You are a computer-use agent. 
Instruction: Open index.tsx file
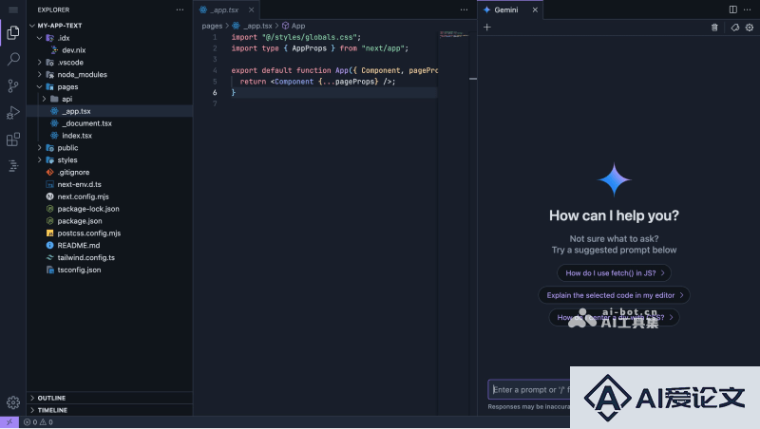[77, 136]
